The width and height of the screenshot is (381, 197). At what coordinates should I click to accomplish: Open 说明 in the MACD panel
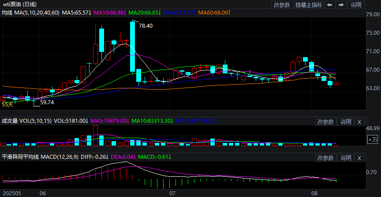tap(346, 158)
